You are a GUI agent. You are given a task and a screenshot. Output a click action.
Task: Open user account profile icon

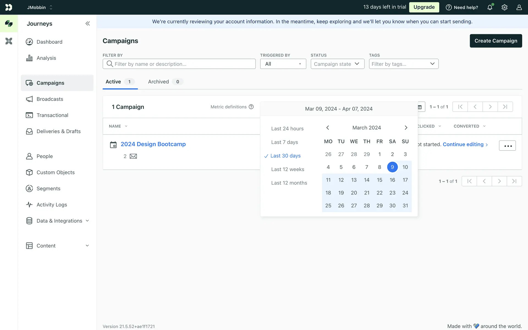coord(519,7)
